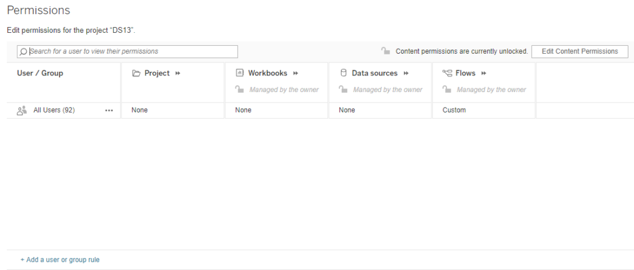Screen dimensions: 634x270
Task: Click the lock icon under Data sources
Action: tap(343, 90)
